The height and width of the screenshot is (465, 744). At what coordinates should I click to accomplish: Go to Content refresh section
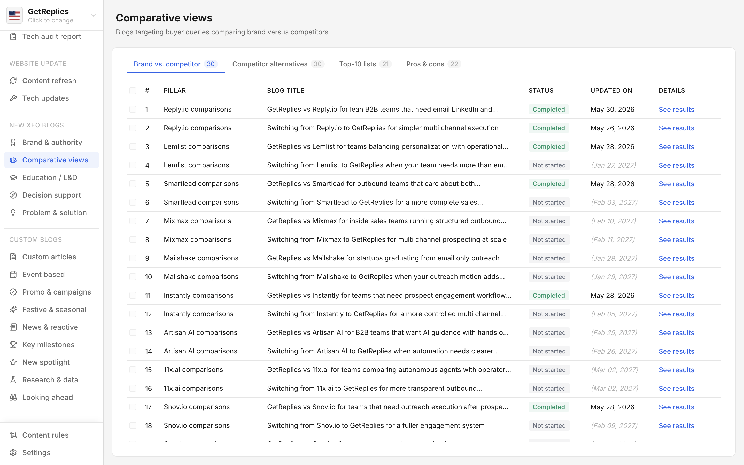[x=52, y=81]
